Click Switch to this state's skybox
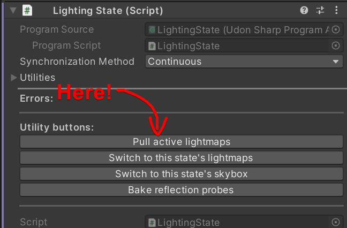 tap(182, 174)
